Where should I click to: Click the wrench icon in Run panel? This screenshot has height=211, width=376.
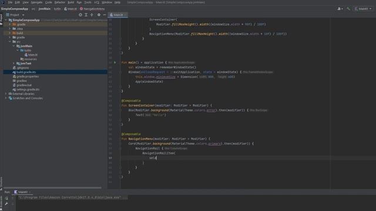6,204
